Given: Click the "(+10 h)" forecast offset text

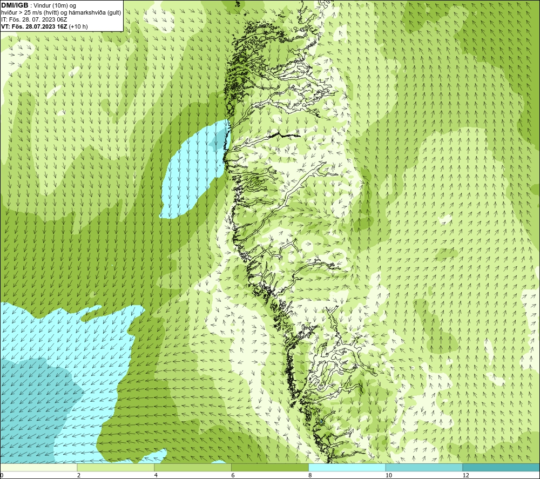Looking at the screenshot, I should pyautogui.click(x=78, y=26).
